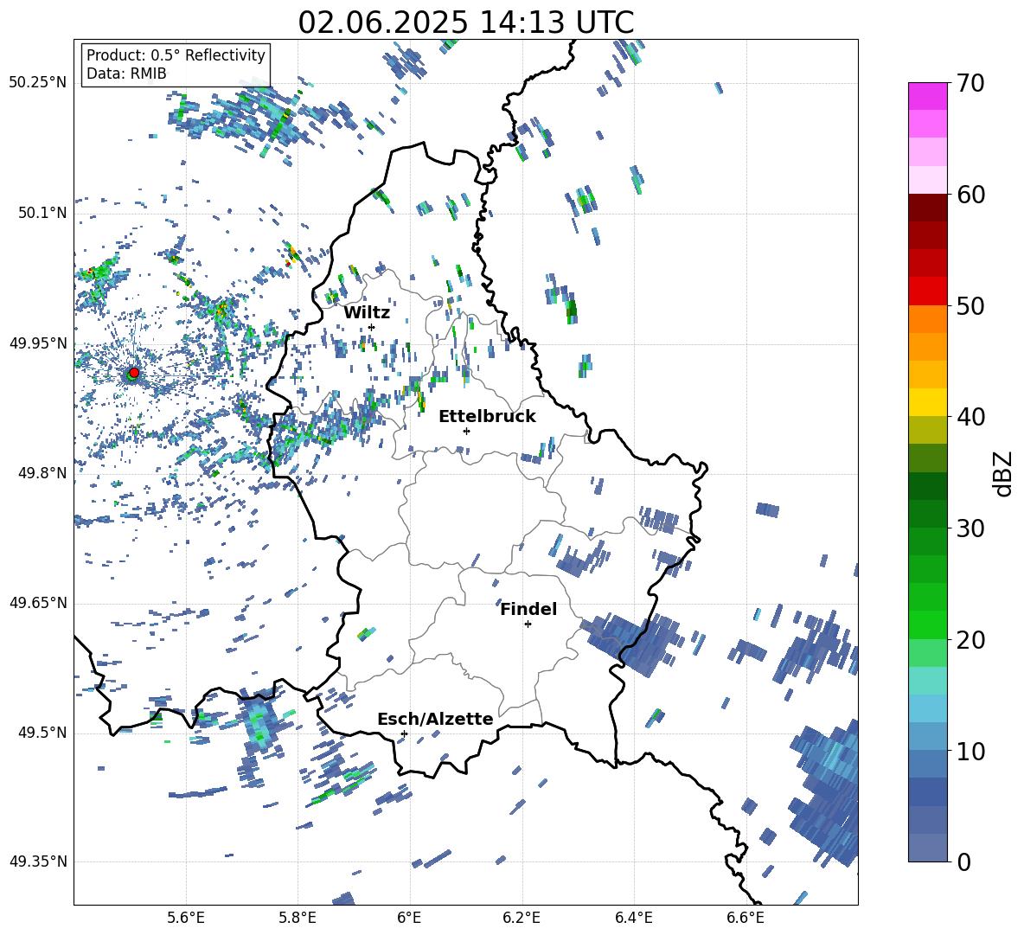
Task: Click the colorbar tick label 50
Action: pos(970,306)
